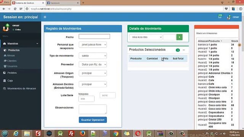The width and height of the screenshot is (244, 137).
Task: Click the browser forward arrow
Action: [9, 9]
